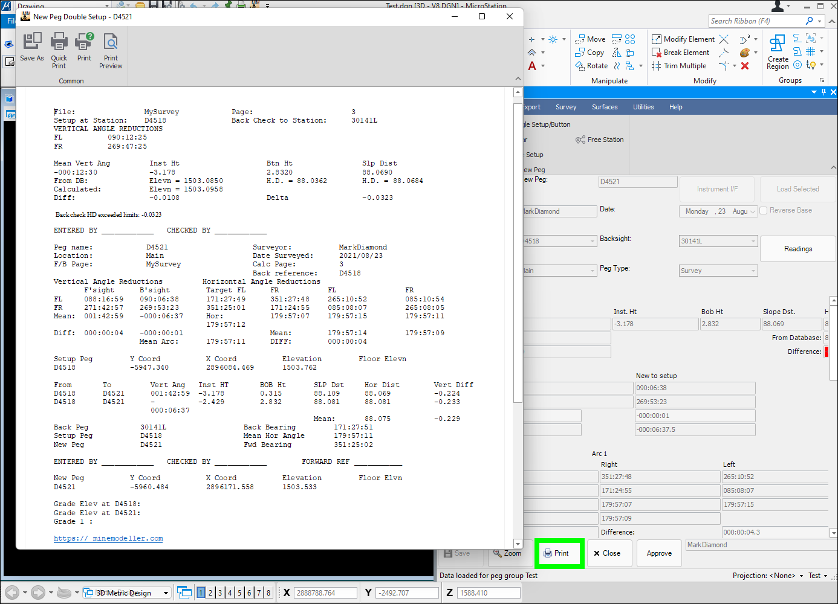The image size is (838, 604).
Task: Click the Save As icon
Action: click(32, 47)
